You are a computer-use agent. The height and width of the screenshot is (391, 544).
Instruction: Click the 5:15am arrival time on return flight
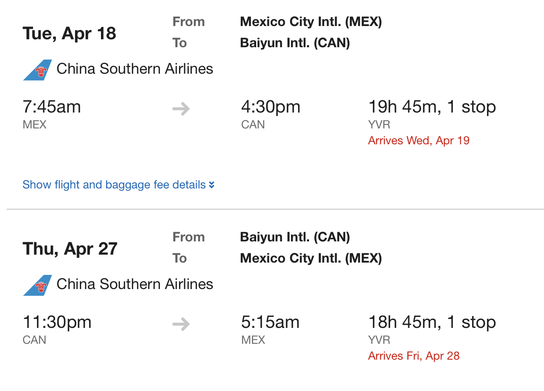tap(270, 322)
